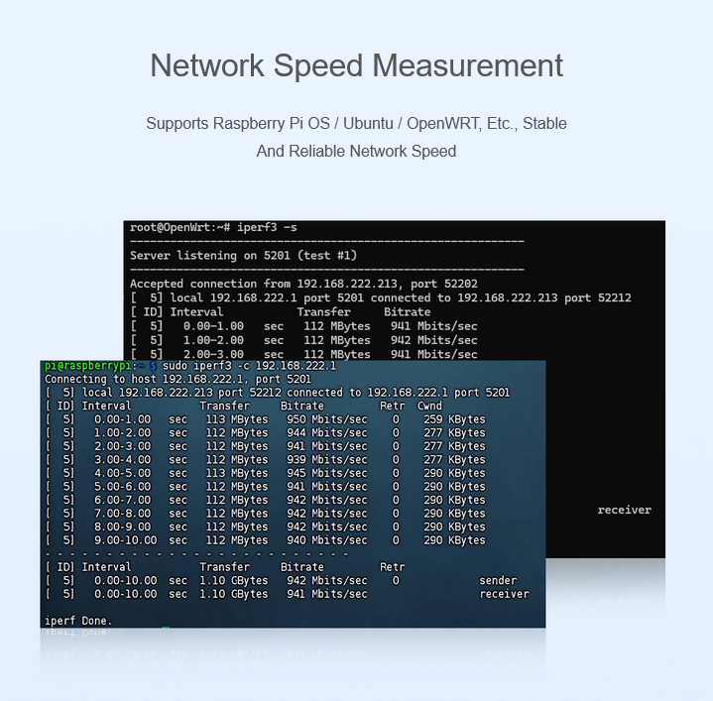Click the '7.00-8.00' interval in the Pi terminal
713x701 pixels.
[122, 514]
